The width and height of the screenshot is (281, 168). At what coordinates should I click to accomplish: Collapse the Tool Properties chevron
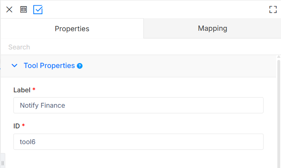click(15, 66)
